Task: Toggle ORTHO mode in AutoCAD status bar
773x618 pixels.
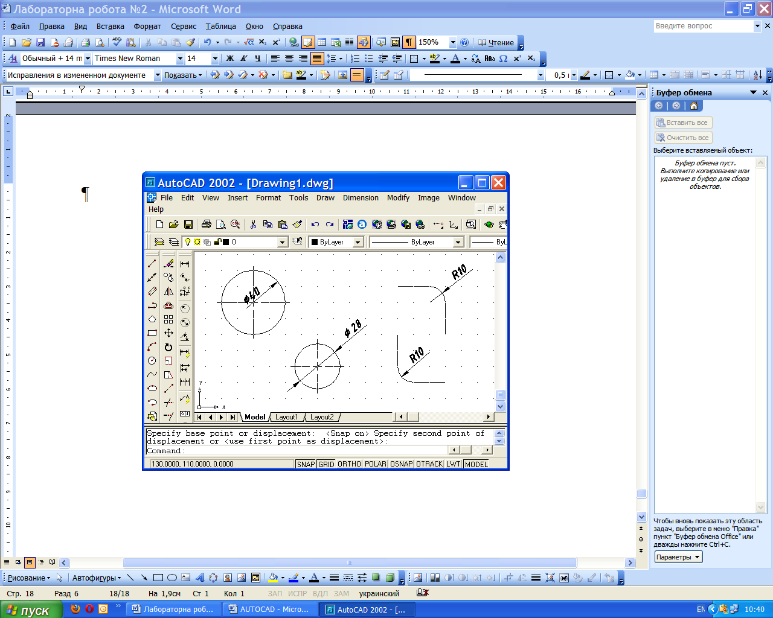Action: tap(349, 464)
